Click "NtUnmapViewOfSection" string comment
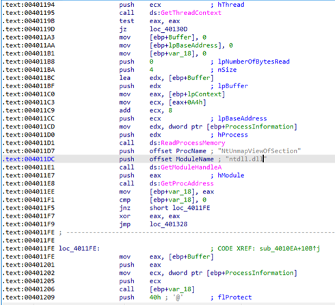335x305 pixels. click(259, 151)
